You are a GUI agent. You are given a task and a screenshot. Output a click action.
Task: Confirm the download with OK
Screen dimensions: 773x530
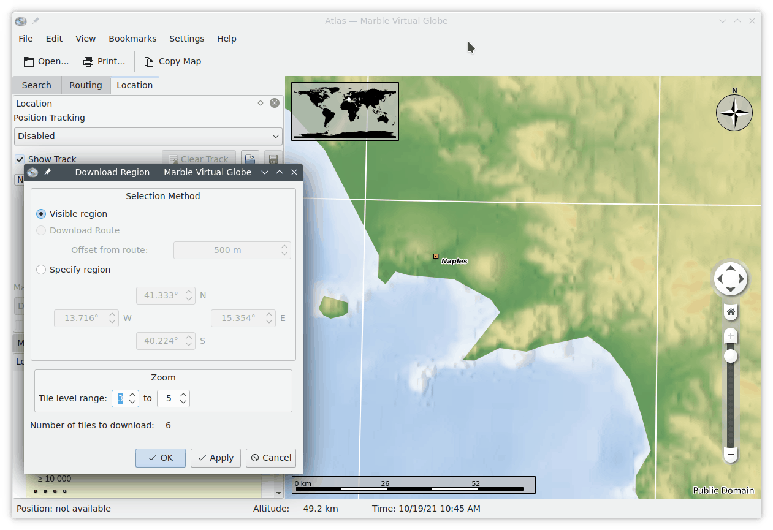[x=161, y=458]
